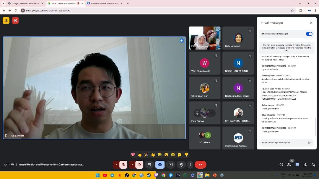This screenshot has width=319, height=179.
Task: Open the three-dot more options menu
Action: point(190,165)
